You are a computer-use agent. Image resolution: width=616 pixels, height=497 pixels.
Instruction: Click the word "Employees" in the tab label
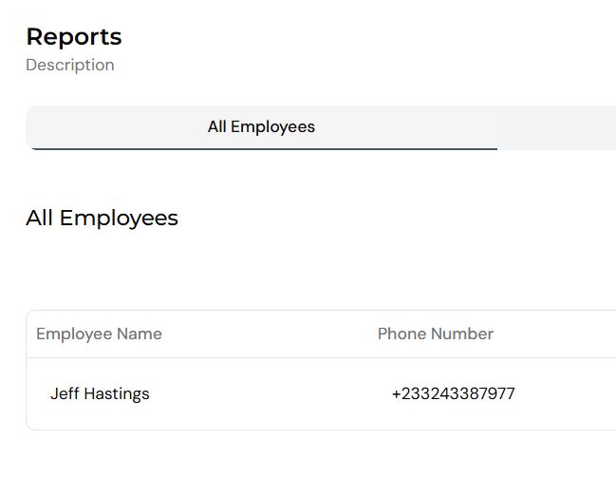[x=273, y=126]
